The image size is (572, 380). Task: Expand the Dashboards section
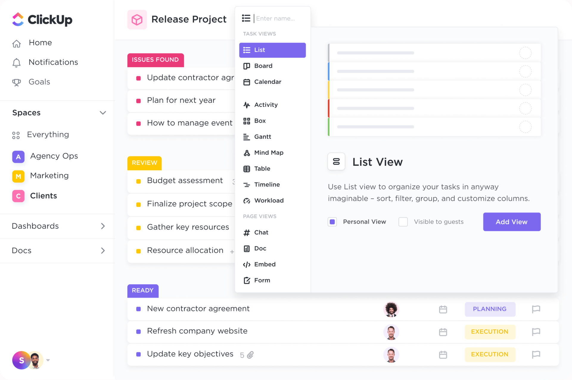click(103, 226)
